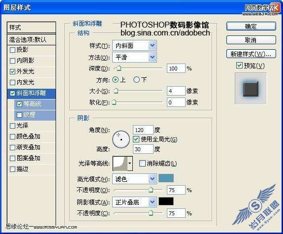This screenshot has height=234, width=283.
Task: Click the 大小 size slider handle
Action: (116, 91)
